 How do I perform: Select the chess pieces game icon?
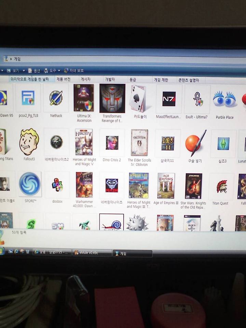tap(217, 223)
